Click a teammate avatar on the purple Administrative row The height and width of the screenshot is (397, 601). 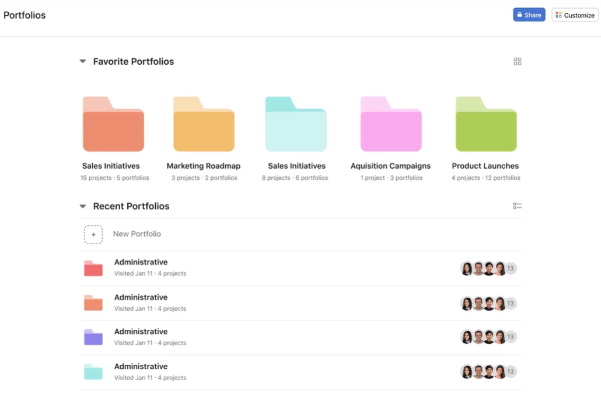click(467, 337)
